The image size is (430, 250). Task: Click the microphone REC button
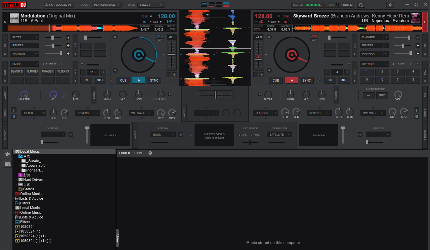(382, 96)
